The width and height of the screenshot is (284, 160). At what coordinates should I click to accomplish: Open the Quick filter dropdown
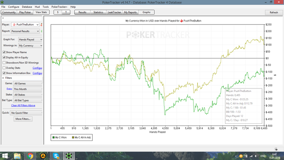pos(26,113)
